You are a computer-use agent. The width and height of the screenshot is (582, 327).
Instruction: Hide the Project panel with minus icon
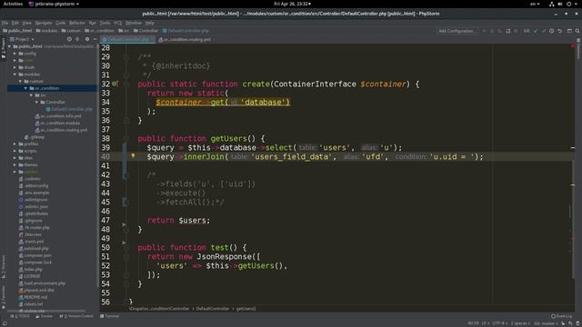point(95,39)
